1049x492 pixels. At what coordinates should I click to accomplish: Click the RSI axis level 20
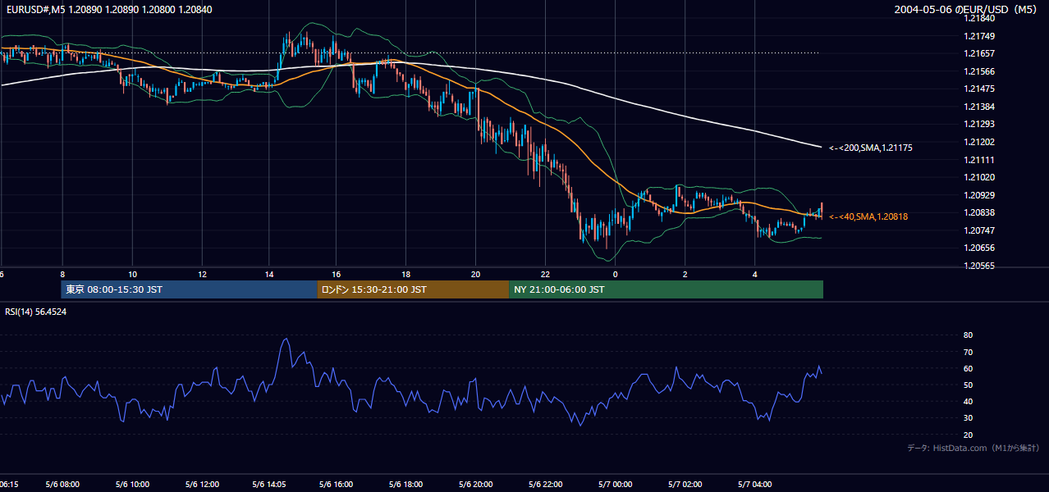(968, 435)
